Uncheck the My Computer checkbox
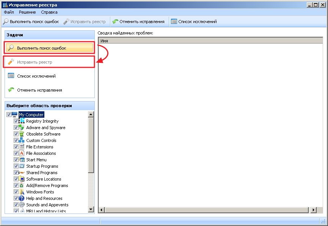Image resolution: width=328 pixels, height=226 pixels. 9,114
